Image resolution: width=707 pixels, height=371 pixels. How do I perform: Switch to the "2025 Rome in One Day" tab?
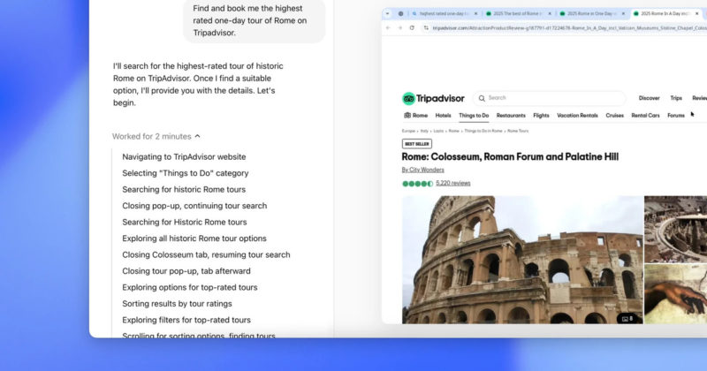click(592, 13)
